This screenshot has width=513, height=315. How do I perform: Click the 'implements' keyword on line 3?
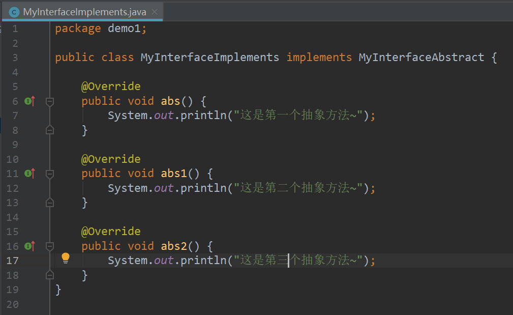coord(319,58)
